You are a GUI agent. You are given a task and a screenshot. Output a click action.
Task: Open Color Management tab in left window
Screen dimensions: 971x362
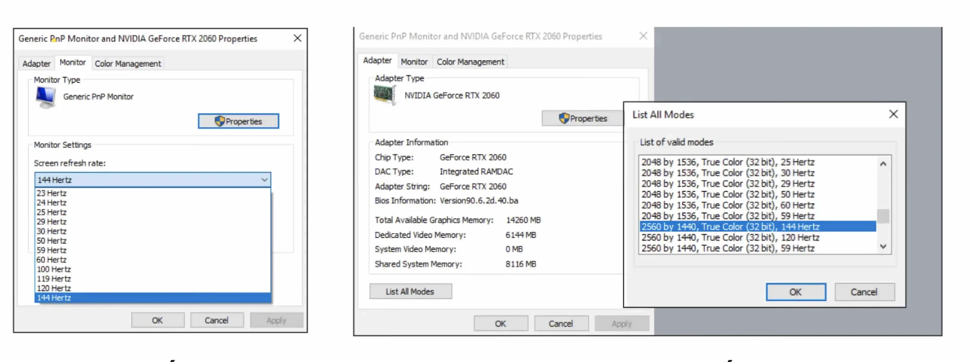tap(128, 63)
